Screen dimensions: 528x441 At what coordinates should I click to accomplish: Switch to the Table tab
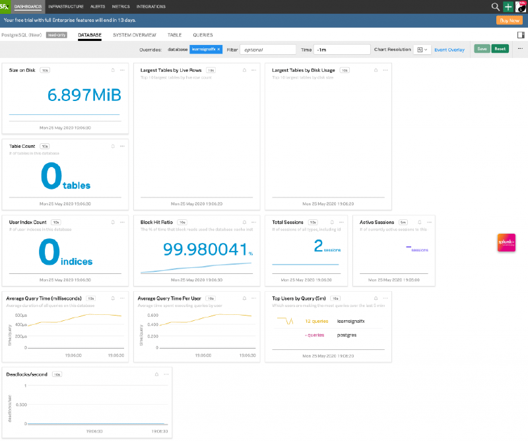[174, 35]
